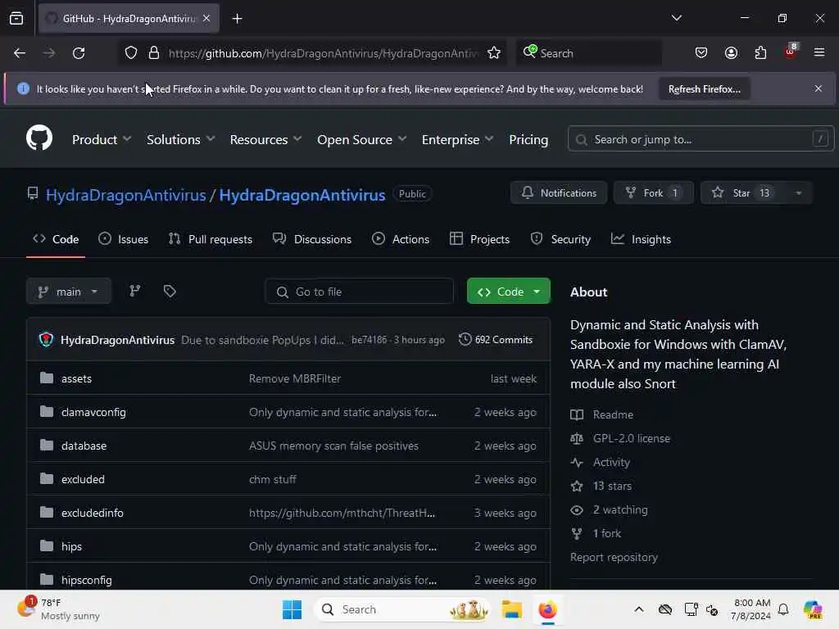Expand the Open Source menu
The image size is (839, 629).
[x=361, y=139]
